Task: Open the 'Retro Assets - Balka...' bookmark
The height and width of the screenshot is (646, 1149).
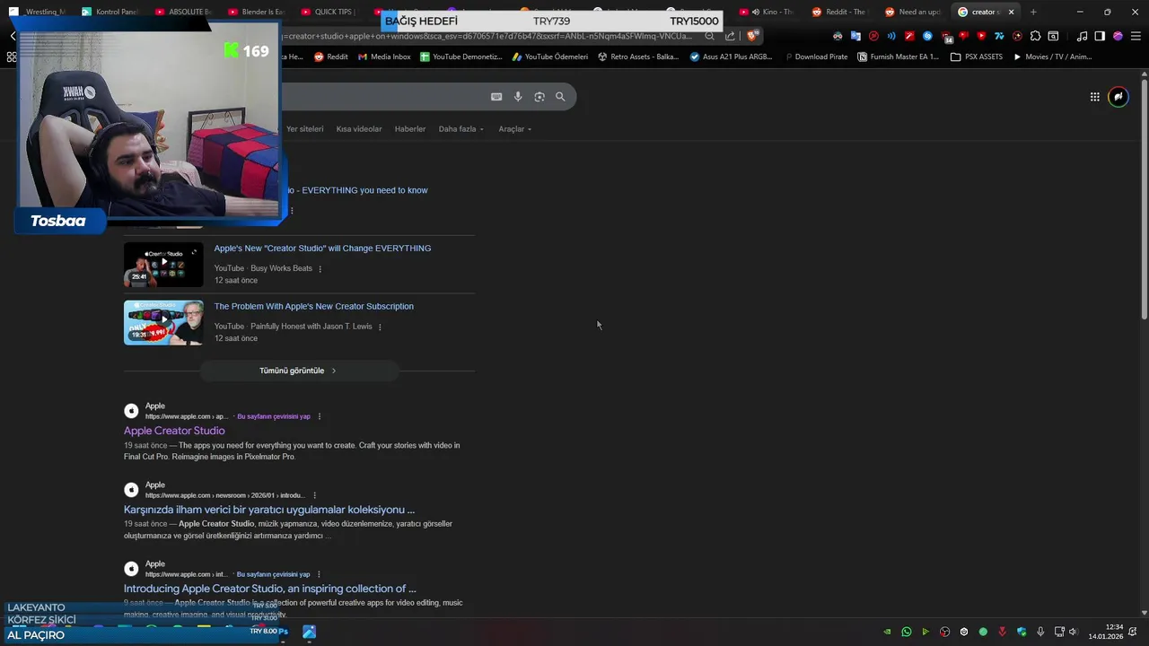Action: pyautogui.click(x=637, y=57)
